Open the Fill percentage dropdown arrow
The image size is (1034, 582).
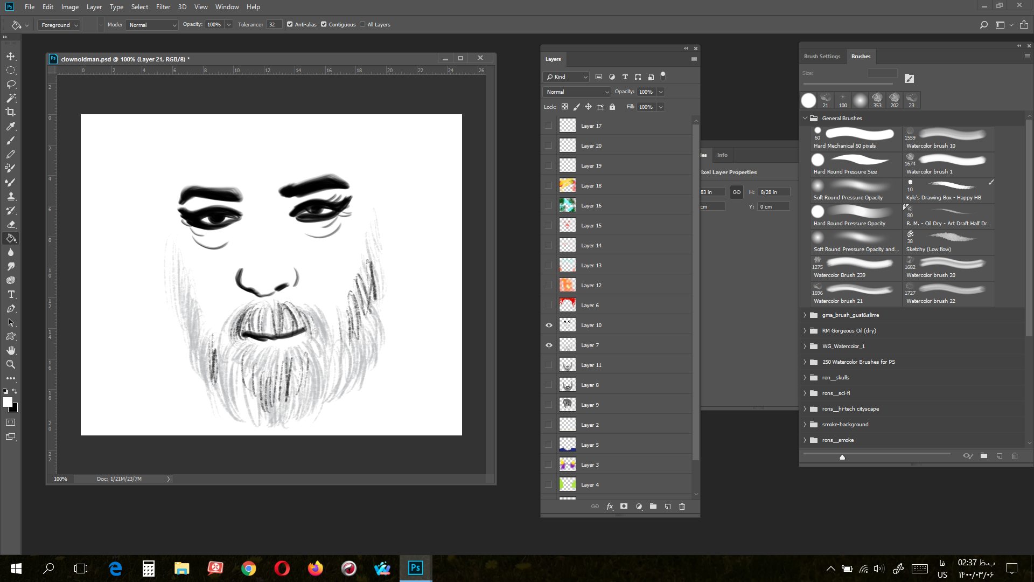tap(661, 107)
